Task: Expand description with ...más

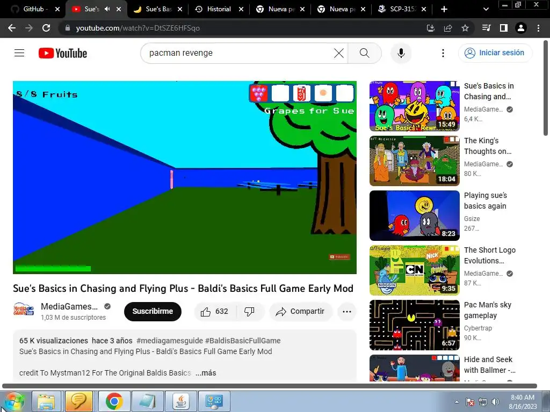Action: [x=206, y=373]
